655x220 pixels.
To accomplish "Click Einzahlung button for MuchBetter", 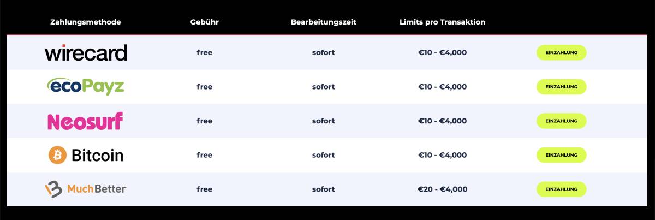I will [x=562, y=189].
